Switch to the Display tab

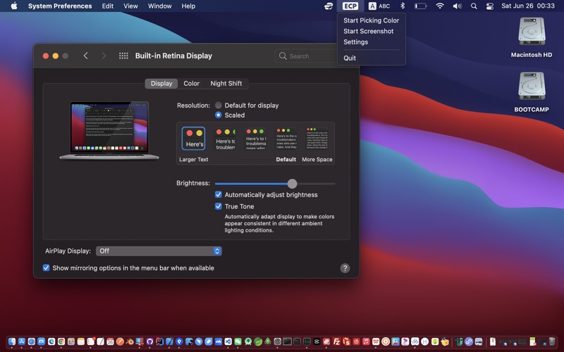(x=161, y=83)
